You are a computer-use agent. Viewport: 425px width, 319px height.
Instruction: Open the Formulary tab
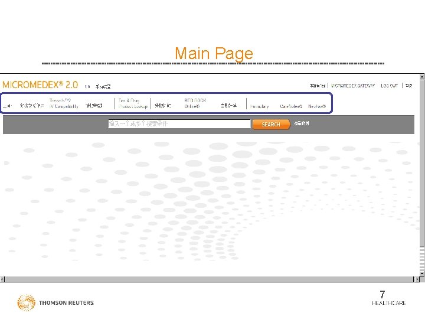coord(259,106)
